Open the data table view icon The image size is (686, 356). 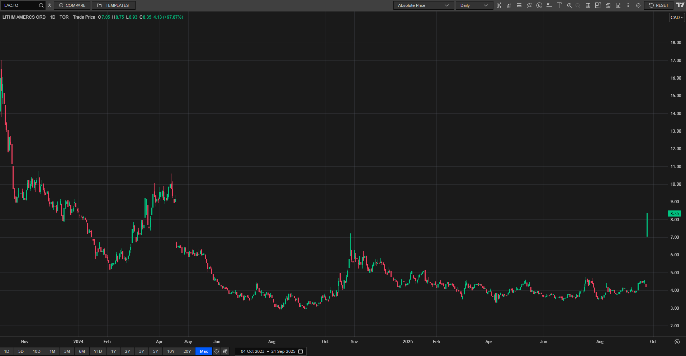[588, 5]
